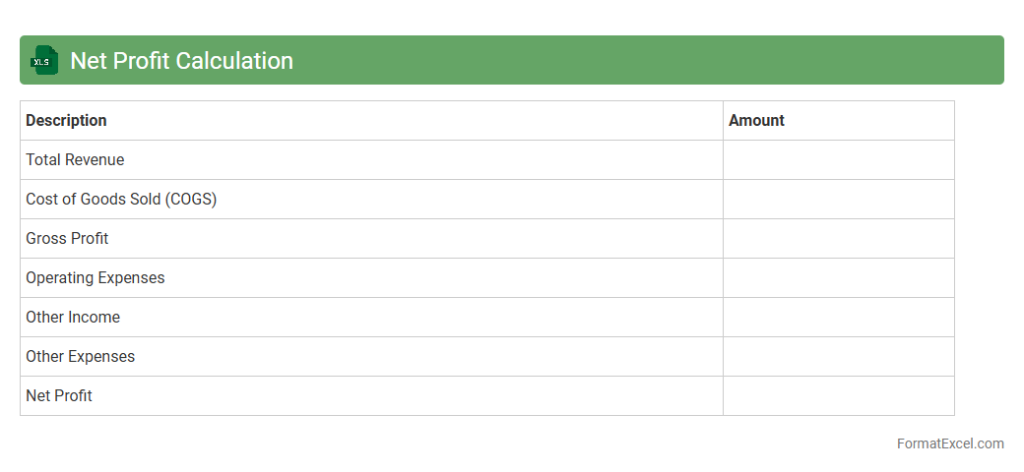Click the Gross Profit amount cell
Image resolution: width=1024 pixels, height=472 pixels.
[838, 239]
